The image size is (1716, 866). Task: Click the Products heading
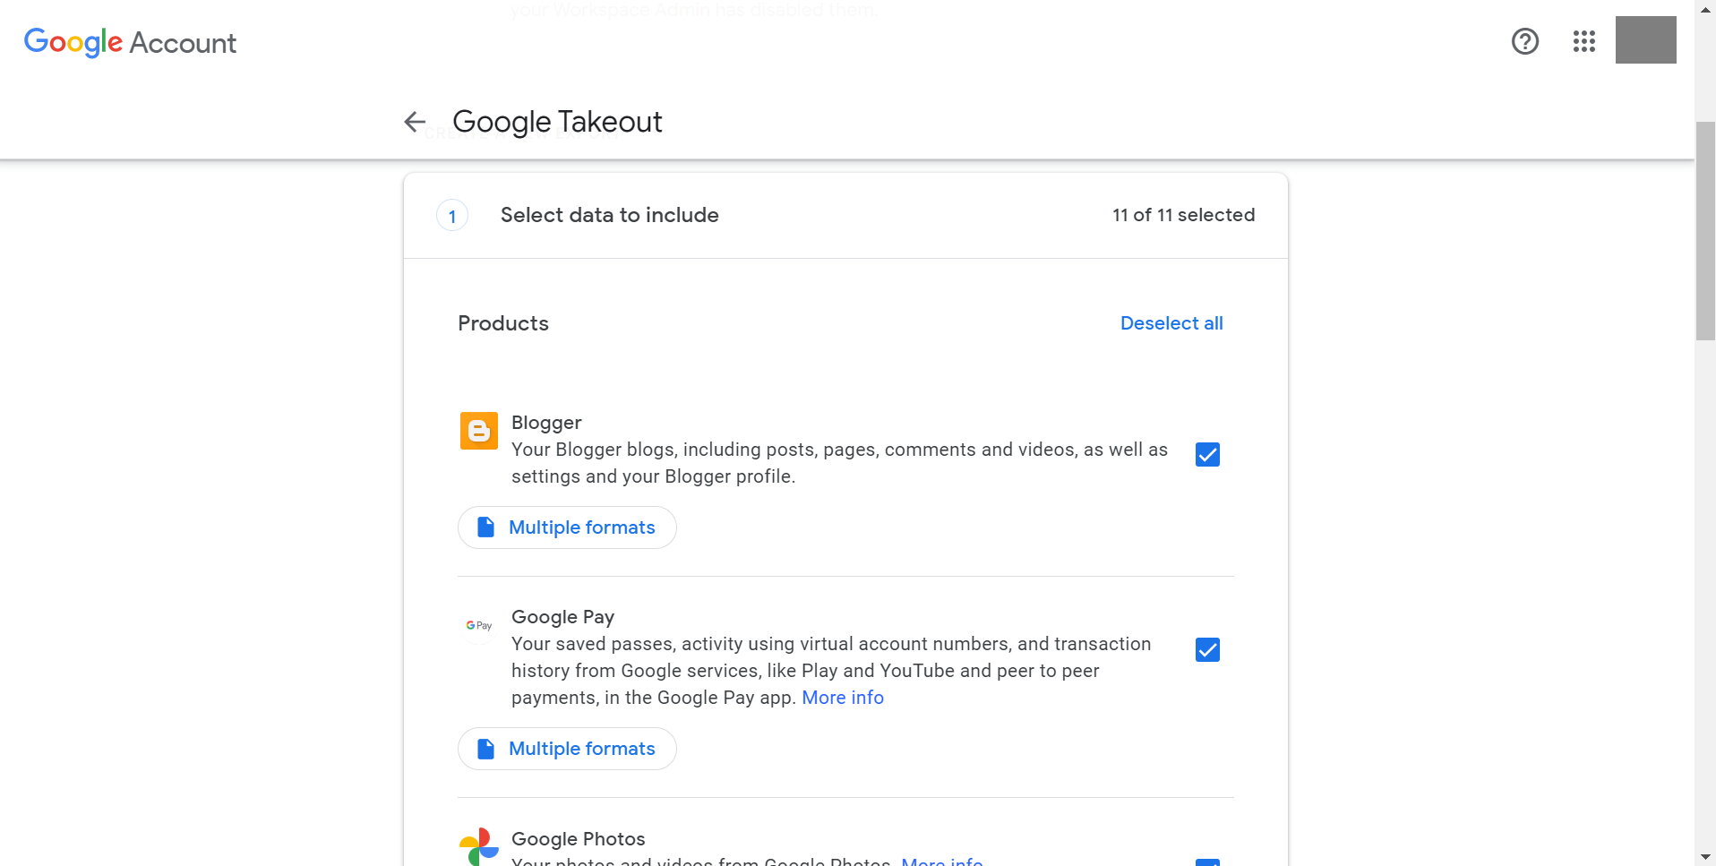(503, 323)
